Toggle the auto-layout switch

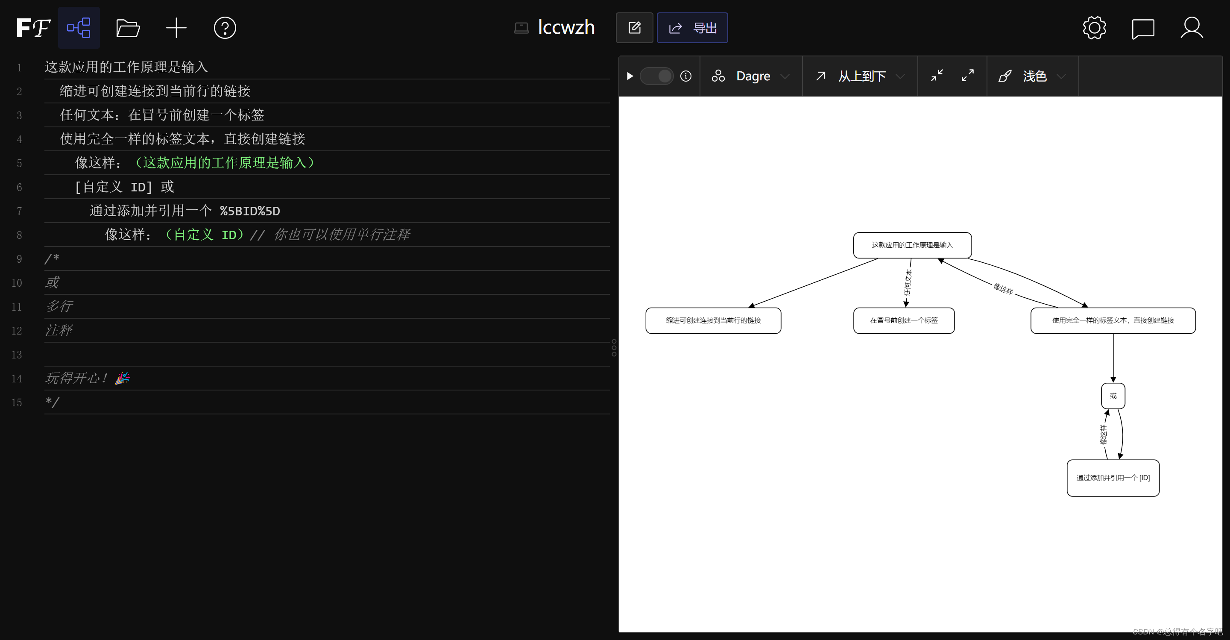(x=656, y=76)
